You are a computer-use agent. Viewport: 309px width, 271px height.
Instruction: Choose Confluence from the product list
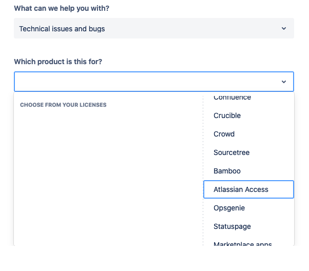232,98
